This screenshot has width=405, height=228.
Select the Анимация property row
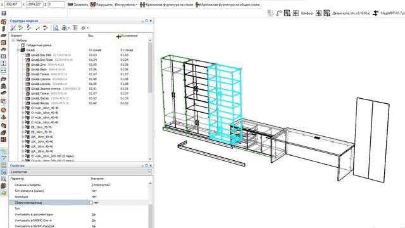coord(79,197)
